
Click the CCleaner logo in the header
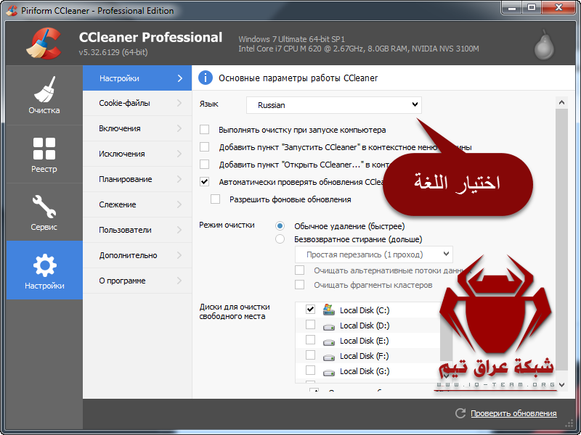point(44,43)
